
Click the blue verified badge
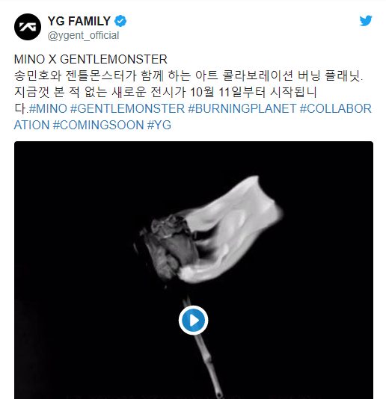[x=120, y=21]
